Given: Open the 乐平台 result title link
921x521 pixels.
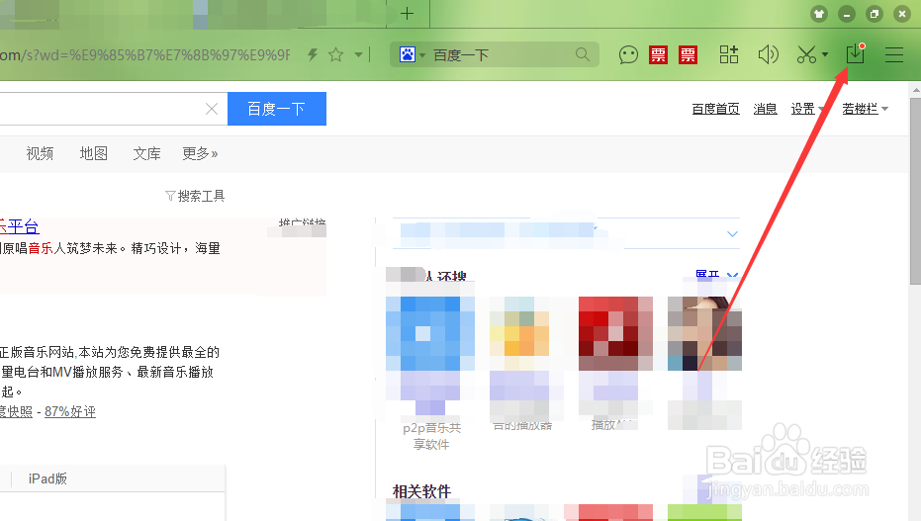Looking at the screenshot, I should pyautogui.click(x=20, y=226).
